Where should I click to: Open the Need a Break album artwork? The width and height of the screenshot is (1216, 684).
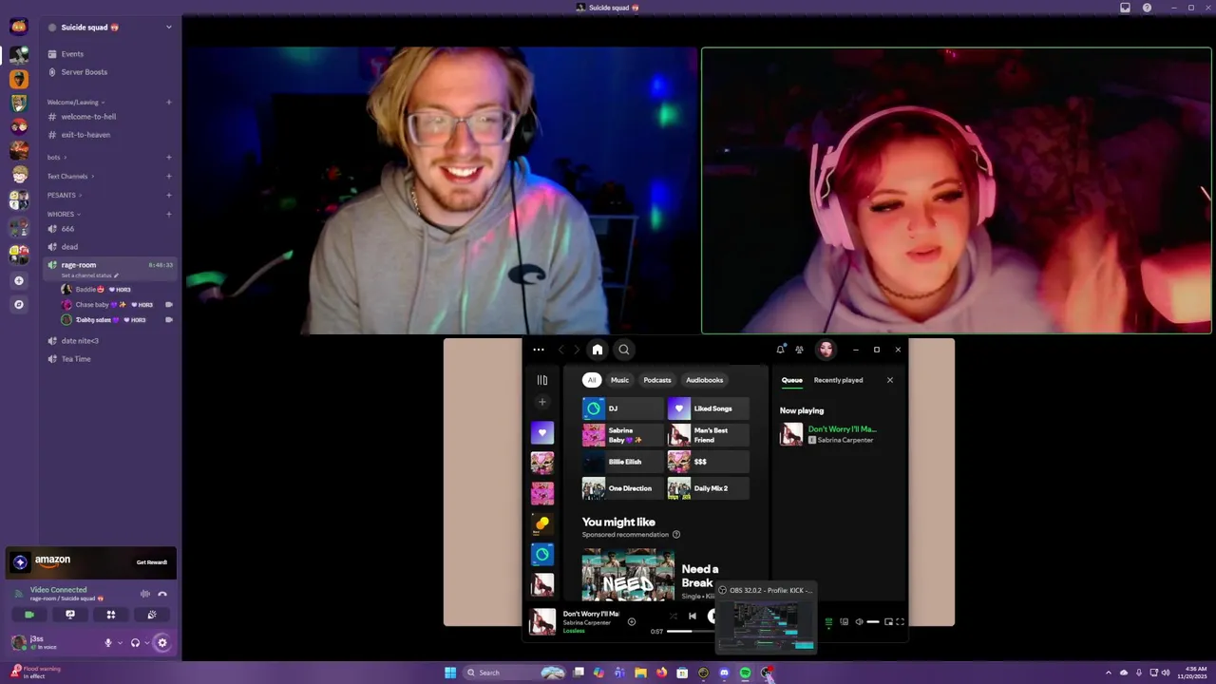[x=628, y=575]
